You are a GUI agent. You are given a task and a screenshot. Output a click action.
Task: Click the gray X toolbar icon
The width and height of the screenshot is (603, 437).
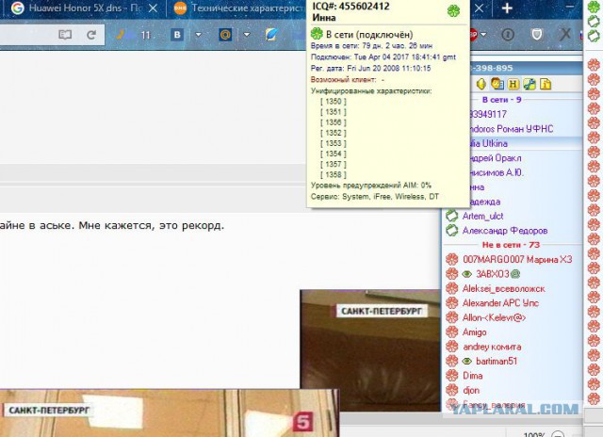click(x=565, y=35)
